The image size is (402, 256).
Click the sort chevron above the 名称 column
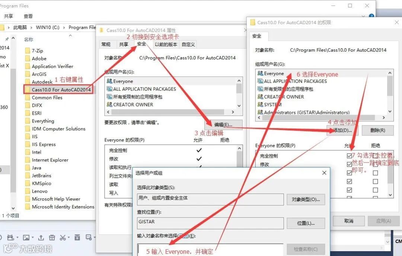(70, 36)
